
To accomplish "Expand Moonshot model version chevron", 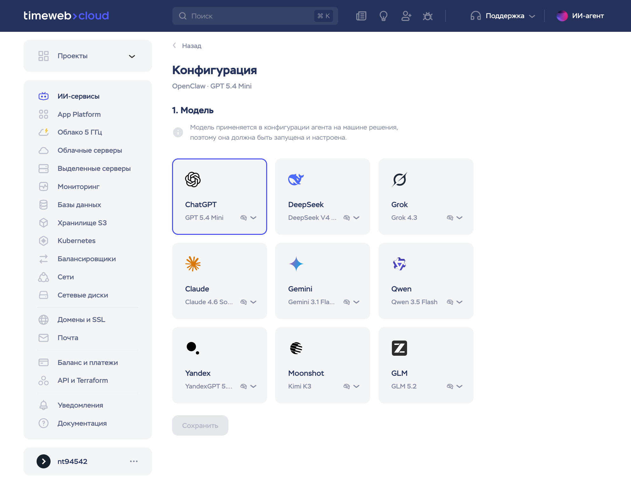I will 357,386.
